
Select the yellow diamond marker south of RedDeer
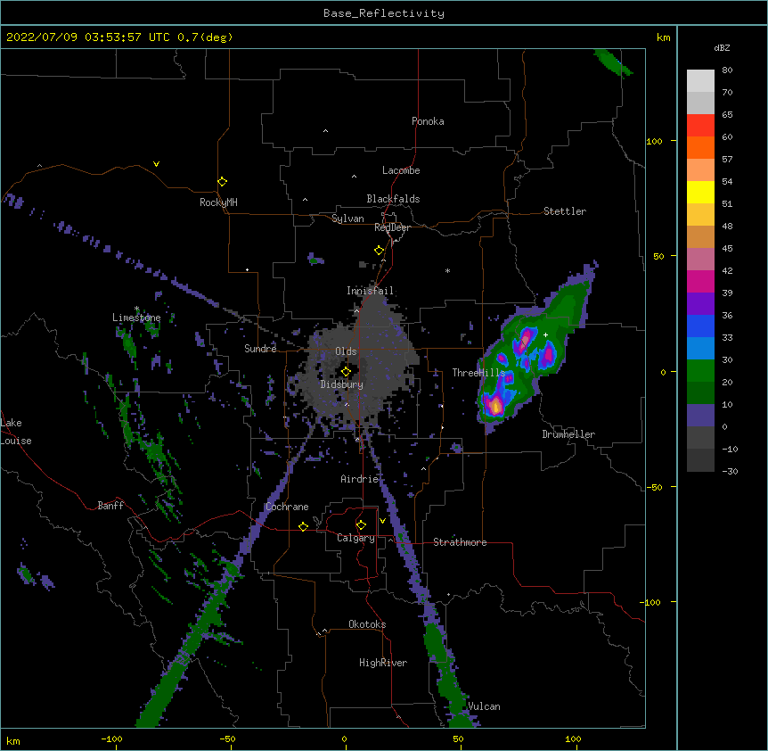click(379, 251)
